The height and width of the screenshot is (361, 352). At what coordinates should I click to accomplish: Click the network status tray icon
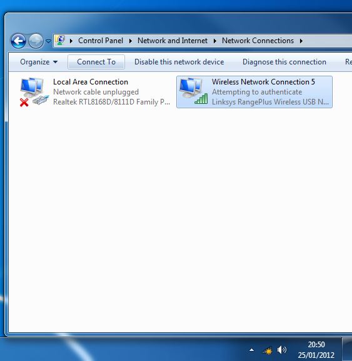(267, 350)
